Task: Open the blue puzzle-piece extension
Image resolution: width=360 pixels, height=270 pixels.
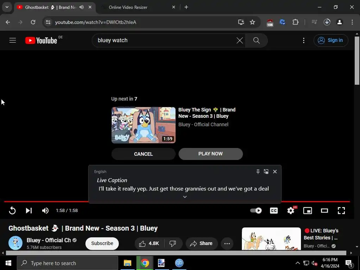Action: tap(282, 22)
